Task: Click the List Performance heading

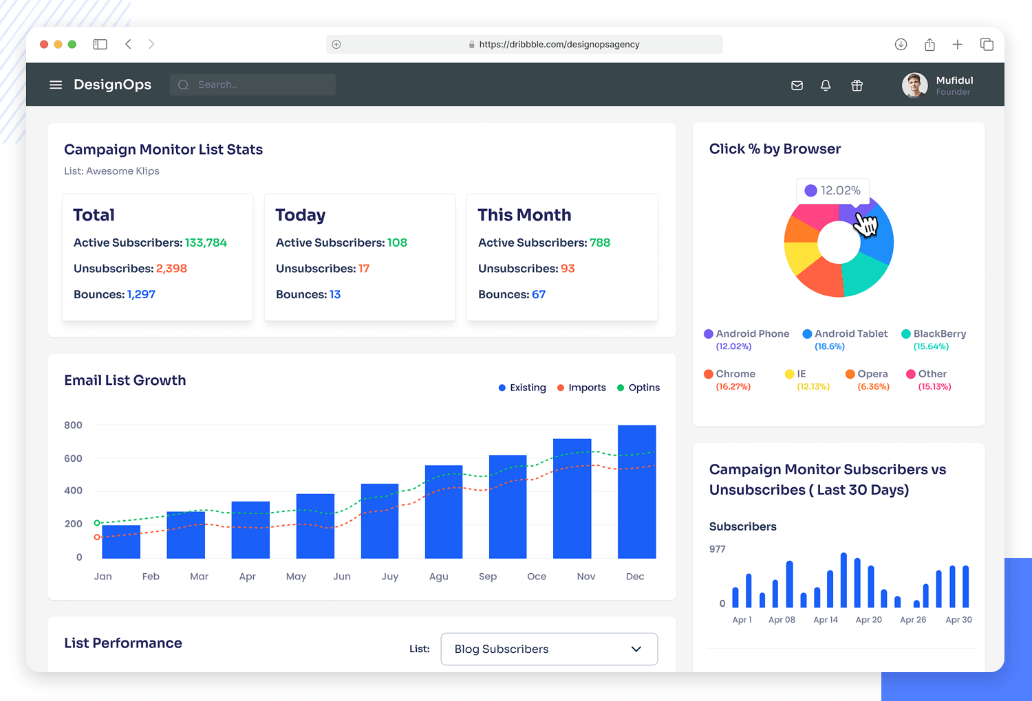Action: coord(123,643)
